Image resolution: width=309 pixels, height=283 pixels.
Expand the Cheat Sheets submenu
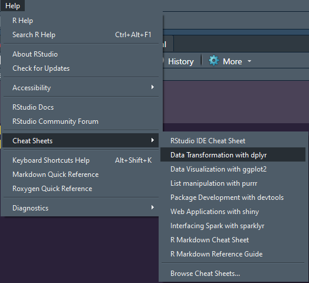81,141
